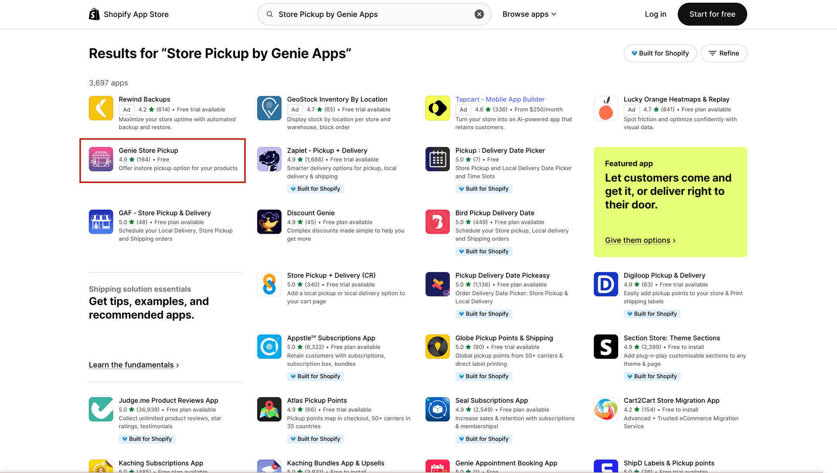
Task: Select the Discount Genie lamp icon
Action: (269, 222)
